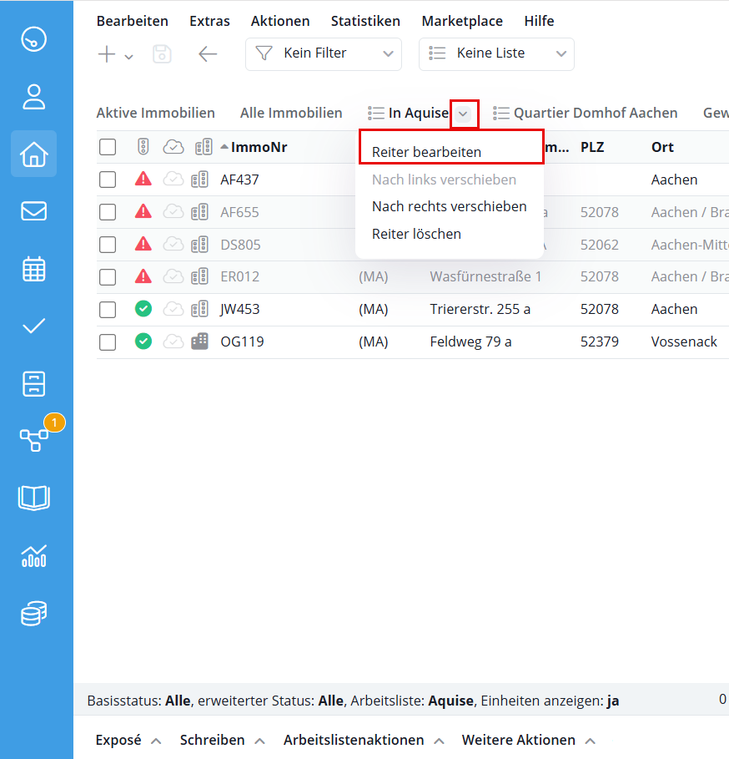This screenshot has width=729, height=759.
Task: Open the email envelope icon in sidebar
Action: click(x=34, y=211)
